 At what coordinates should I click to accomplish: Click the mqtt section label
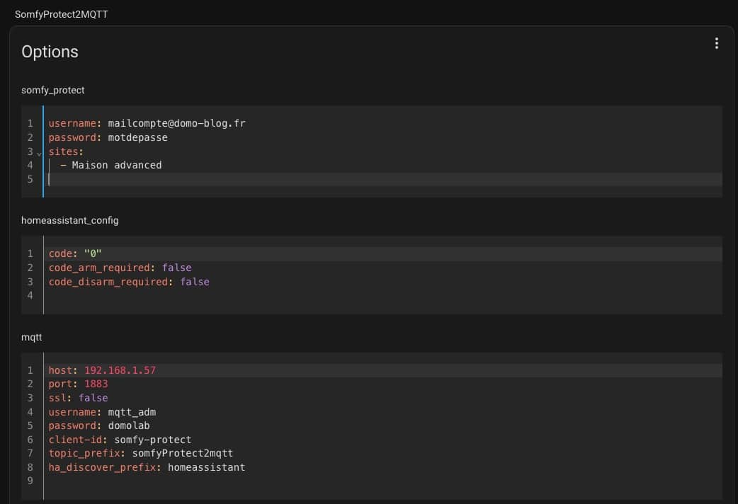pos(32,337)
